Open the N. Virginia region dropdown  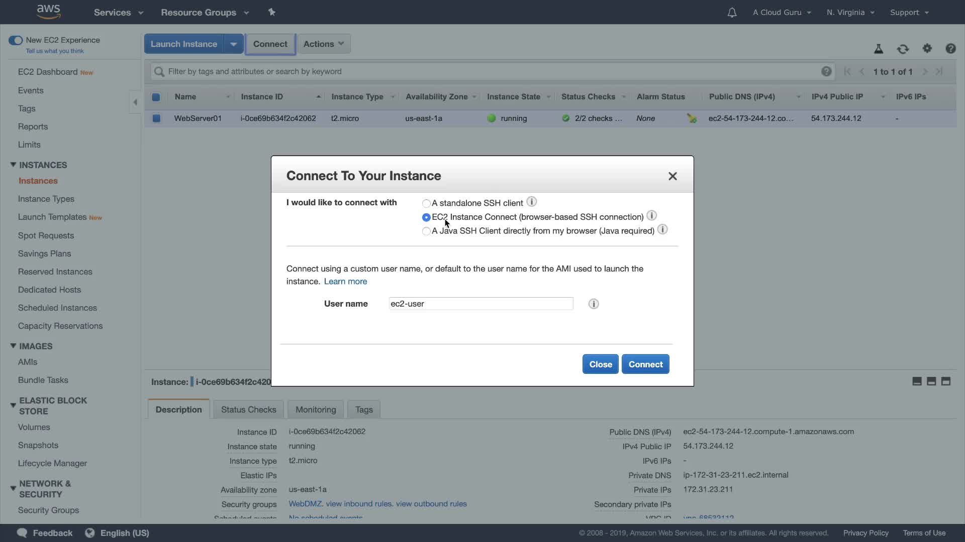tap(850, 13)
